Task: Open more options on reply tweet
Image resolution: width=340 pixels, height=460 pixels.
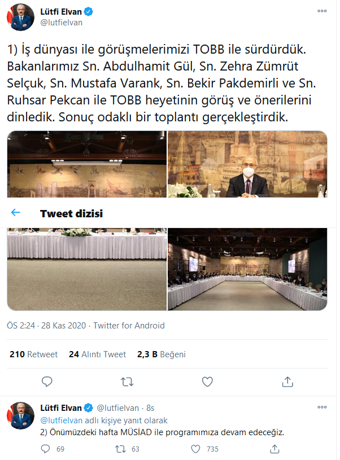Action: (322, 408)
